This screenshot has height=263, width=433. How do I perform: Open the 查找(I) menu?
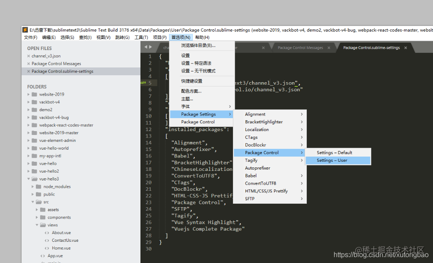pyautogui.click(x=85, y=37)
